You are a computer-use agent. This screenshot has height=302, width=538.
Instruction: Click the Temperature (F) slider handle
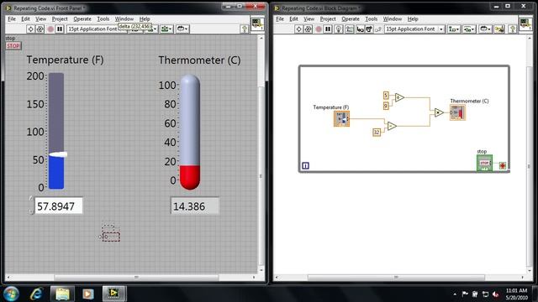(x=58, y=154)
